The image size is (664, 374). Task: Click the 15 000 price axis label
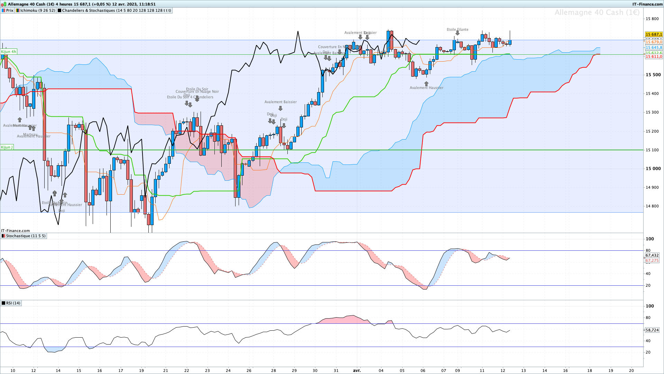point(653,169)
